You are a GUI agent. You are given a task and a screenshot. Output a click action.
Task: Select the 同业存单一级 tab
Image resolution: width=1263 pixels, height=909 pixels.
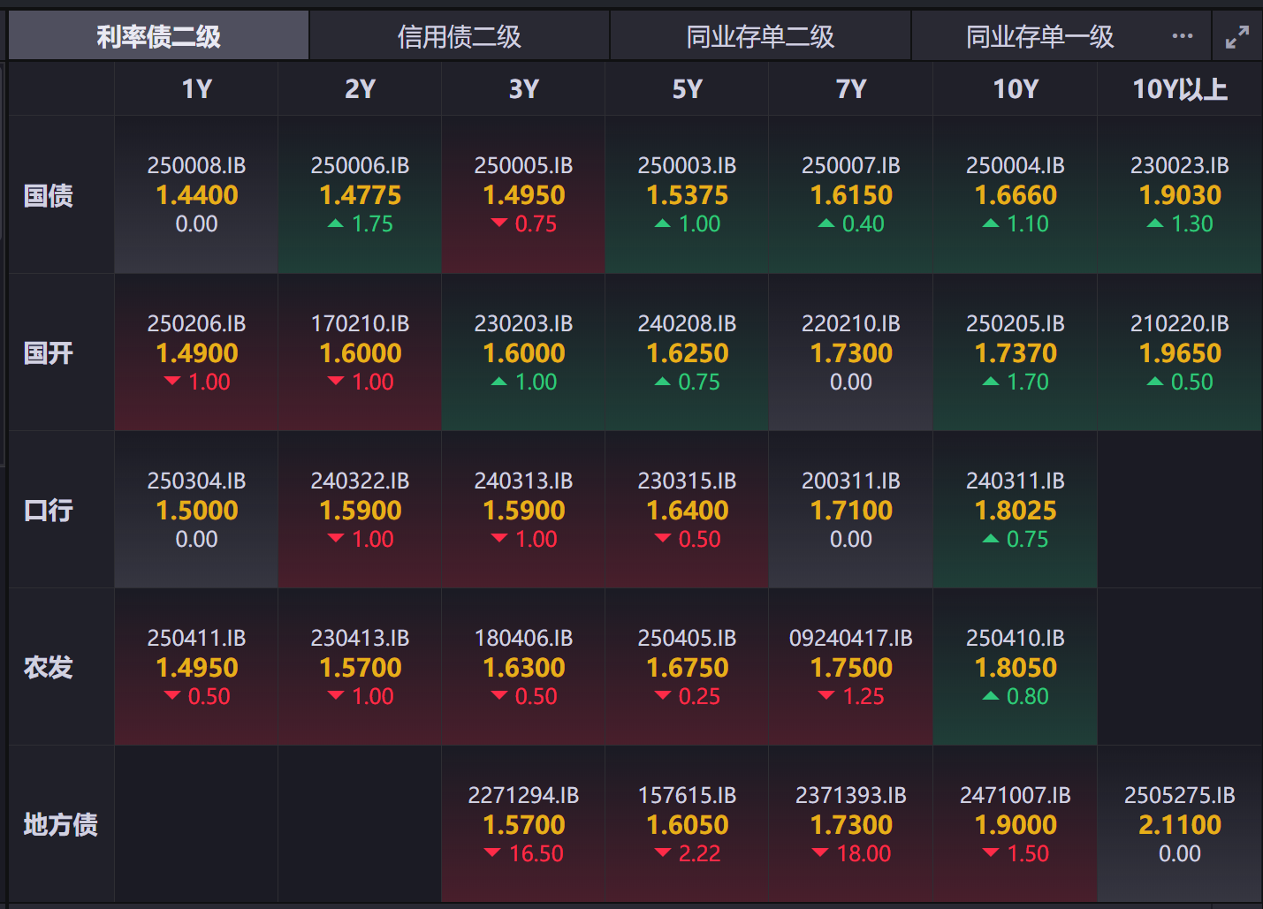coord(1039,36)
